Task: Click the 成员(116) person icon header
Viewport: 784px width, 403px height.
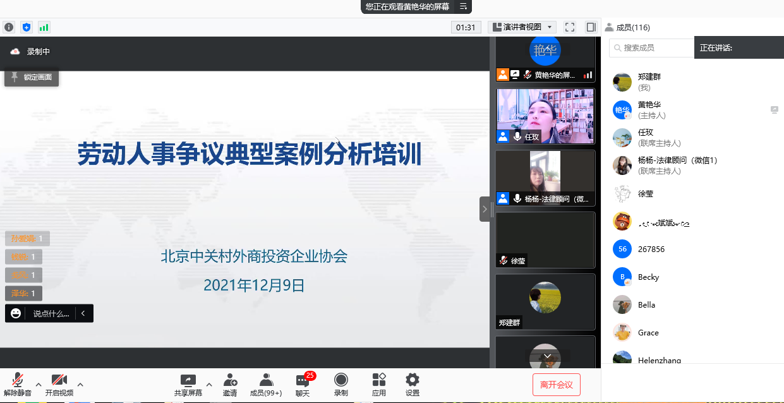Action: click(x=609, y=27)
